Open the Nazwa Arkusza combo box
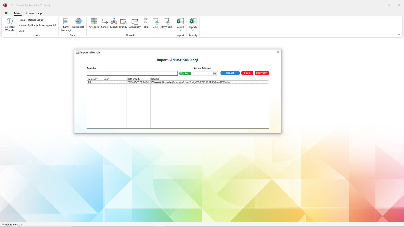This screenshot has width=404, height=227. [215, 73]
